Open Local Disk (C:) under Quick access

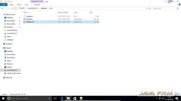(12, 33)
